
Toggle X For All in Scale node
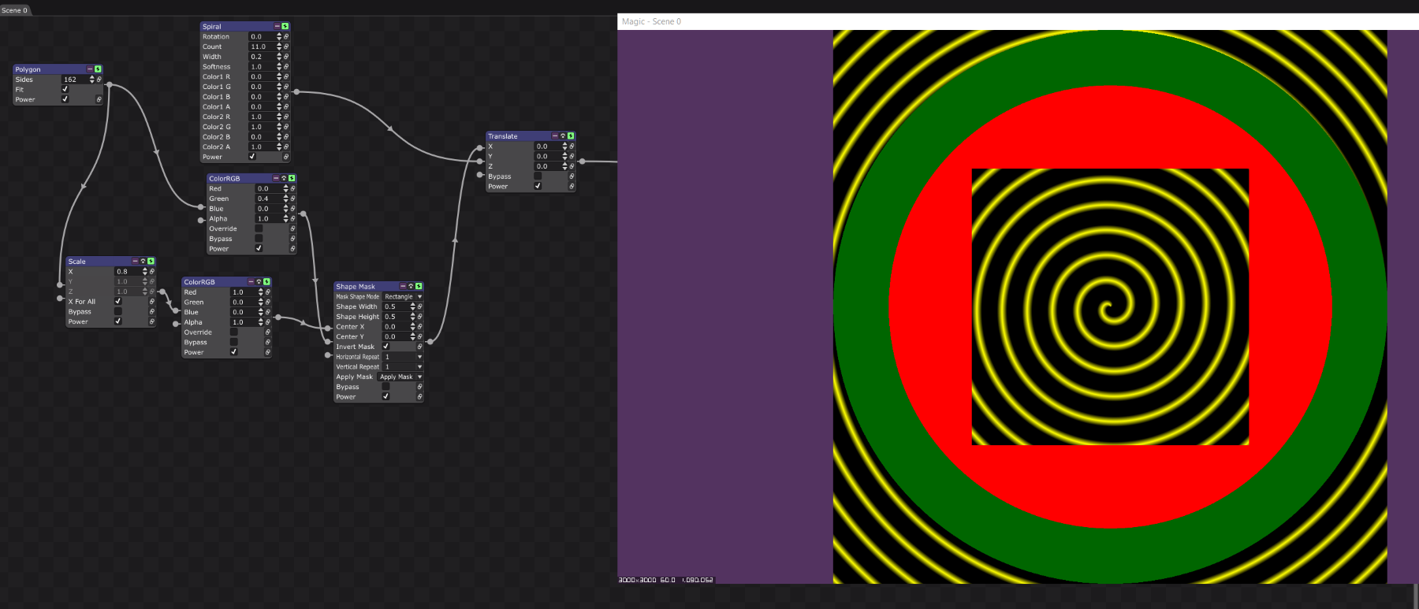click(x=117, y=301)
